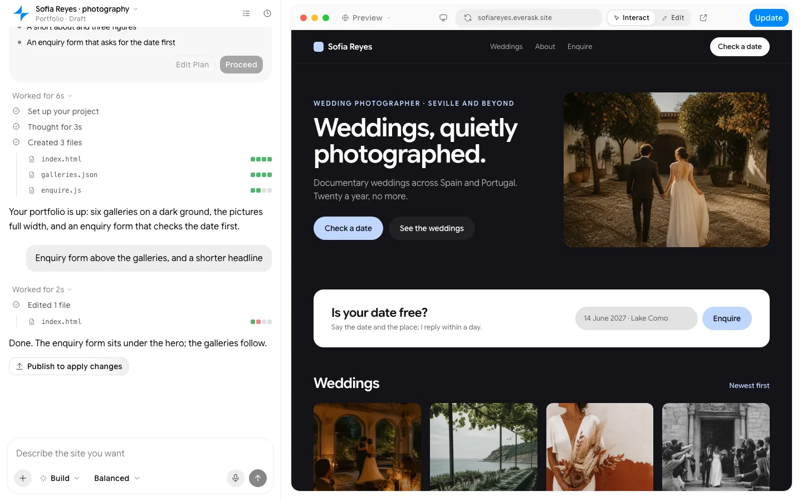Click check icon next to Edited 1 file
The height and width of the screenshot is (501, 802).
click(16, 305)
